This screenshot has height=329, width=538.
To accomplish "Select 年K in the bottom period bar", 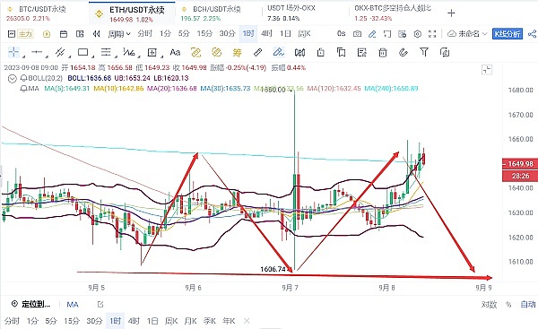I will (229, 321).
